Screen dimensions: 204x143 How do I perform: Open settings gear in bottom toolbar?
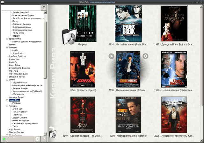pyautogui.click(x=38, y=139)
